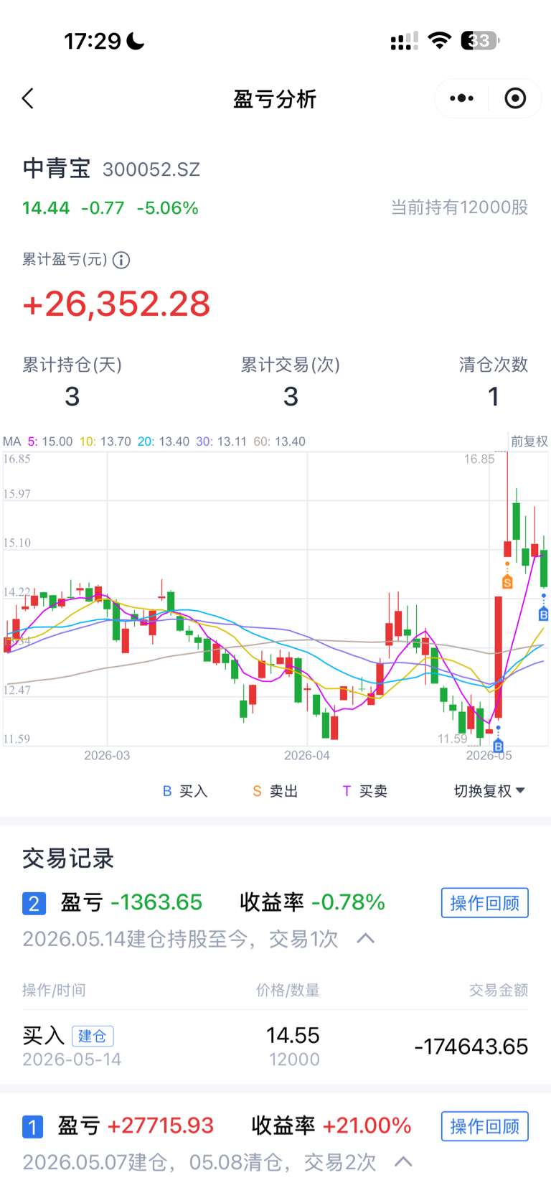Toggle T 买卖 legend markers

(364, 791)
